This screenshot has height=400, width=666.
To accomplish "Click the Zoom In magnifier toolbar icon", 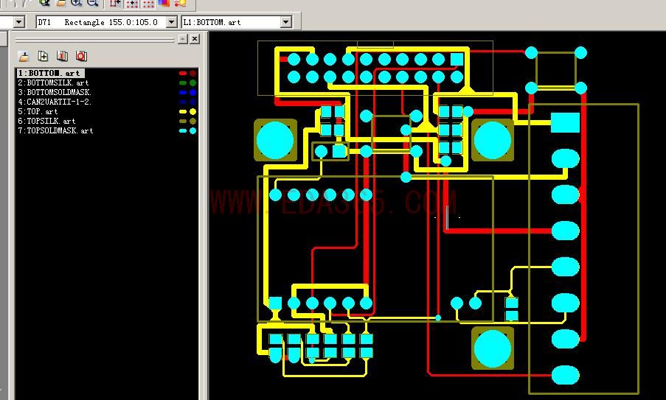I will [x=77, y=2].
